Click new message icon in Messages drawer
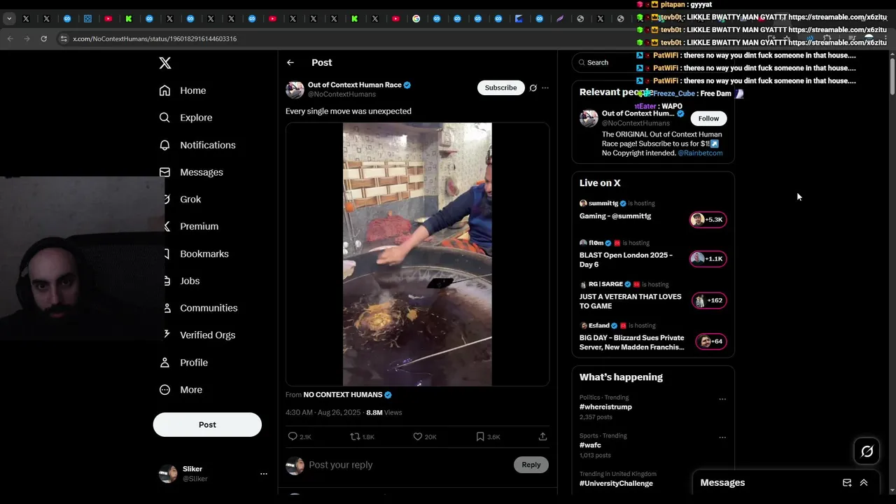 tap(847, 483)
